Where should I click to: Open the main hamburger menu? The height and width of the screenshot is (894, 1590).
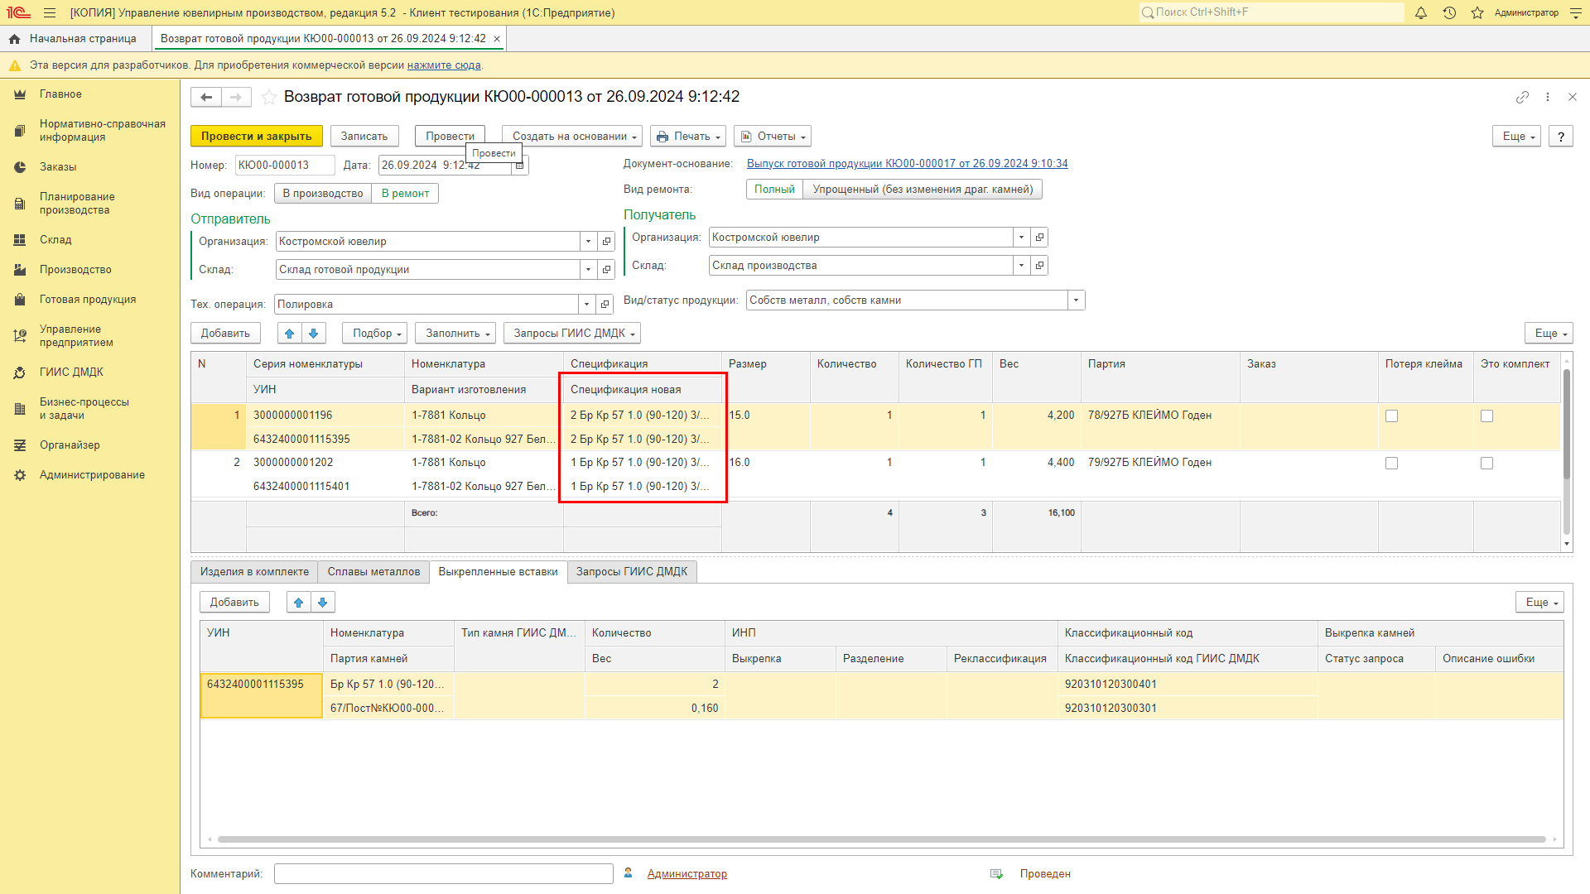pyautogui.click(x=50, y=12)
